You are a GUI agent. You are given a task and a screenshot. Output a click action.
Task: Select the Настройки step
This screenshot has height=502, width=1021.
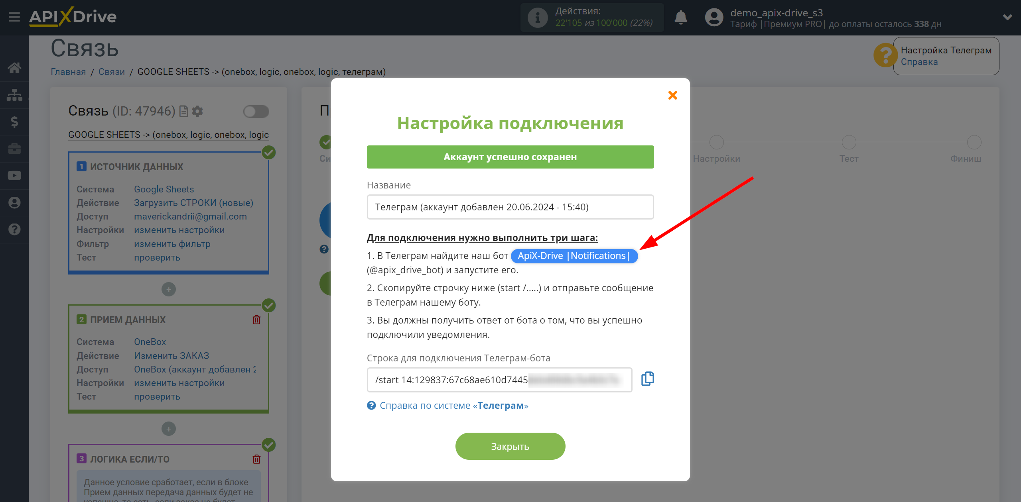[716, 142]
